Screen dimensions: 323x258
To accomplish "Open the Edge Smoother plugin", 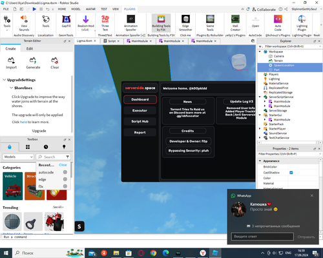I will pyautogui.click(x=185, y=23).
